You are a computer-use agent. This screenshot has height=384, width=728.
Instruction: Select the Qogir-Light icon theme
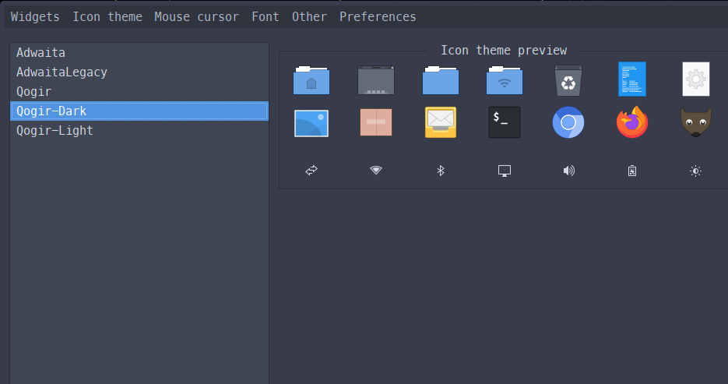[55, 131]
